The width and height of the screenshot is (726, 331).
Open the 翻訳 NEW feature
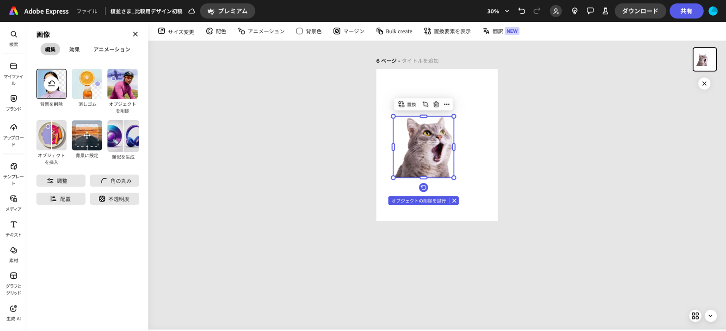pyautogui.click(x=501, y=31)
